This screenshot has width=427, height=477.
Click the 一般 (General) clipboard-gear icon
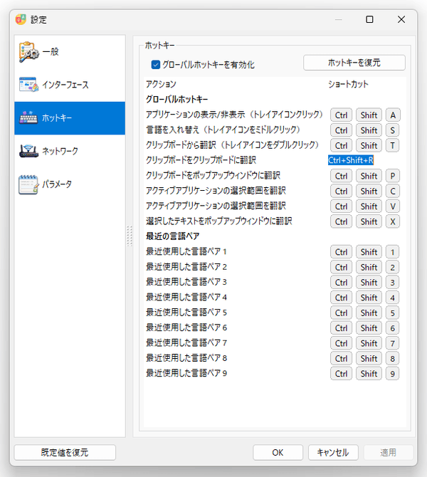(29, 52)
